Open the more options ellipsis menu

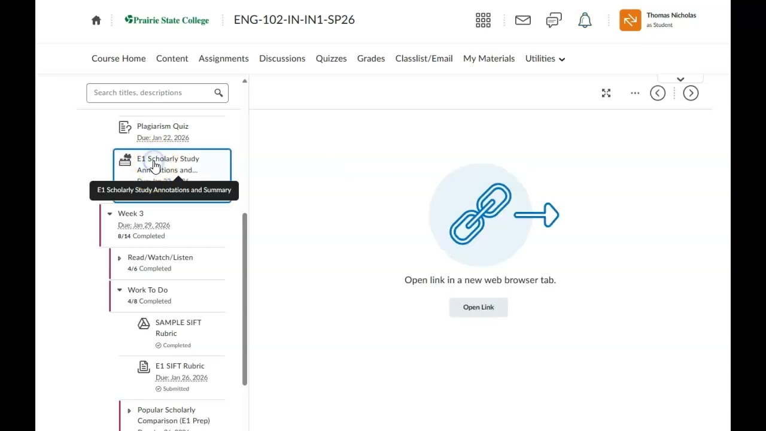(635, 93)
